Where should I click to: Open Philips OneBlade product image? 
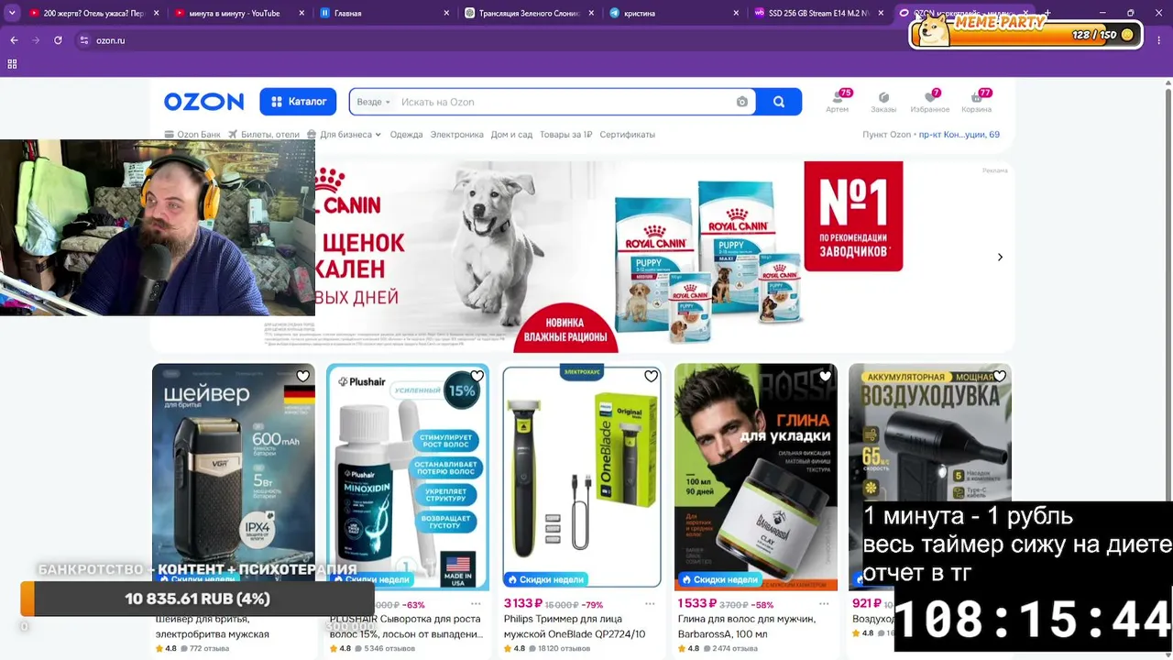(x=582, y=477)
